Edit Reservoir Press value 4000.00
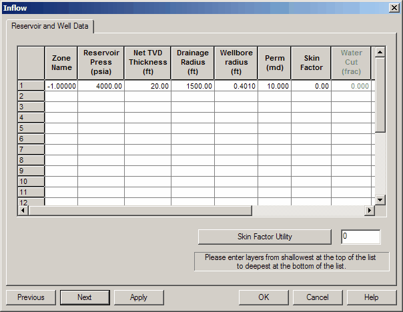 [101, 86]
